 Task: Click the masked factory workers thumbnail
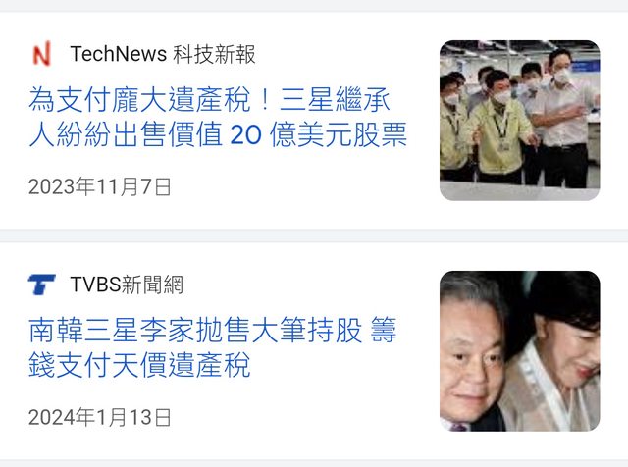[x=519, y=120]
